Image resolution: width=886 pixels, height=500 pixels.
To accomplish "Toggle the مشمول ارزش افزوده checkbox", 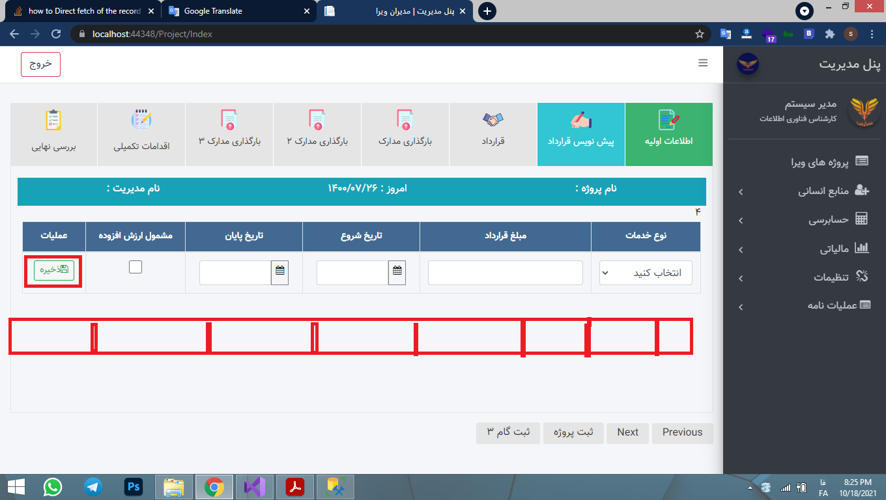I will (x=136, y=267).
